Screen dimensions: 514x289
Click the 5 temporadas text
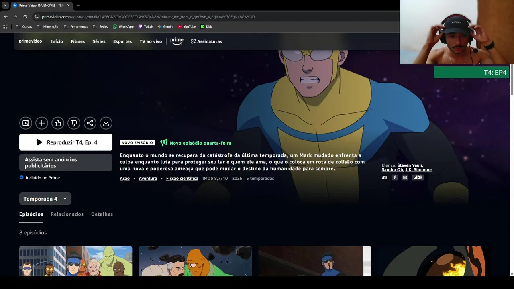tap(260, 178)
